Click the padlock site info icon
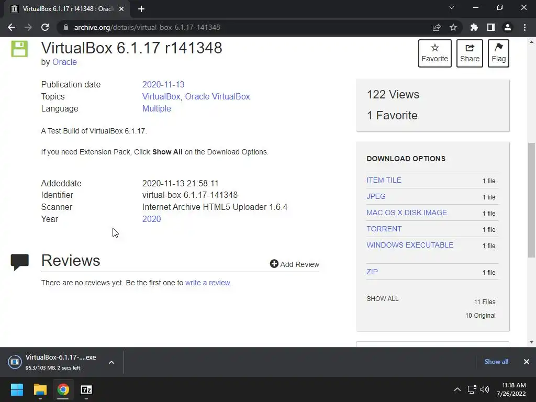 pyautogui.click(x=66, y=27)
